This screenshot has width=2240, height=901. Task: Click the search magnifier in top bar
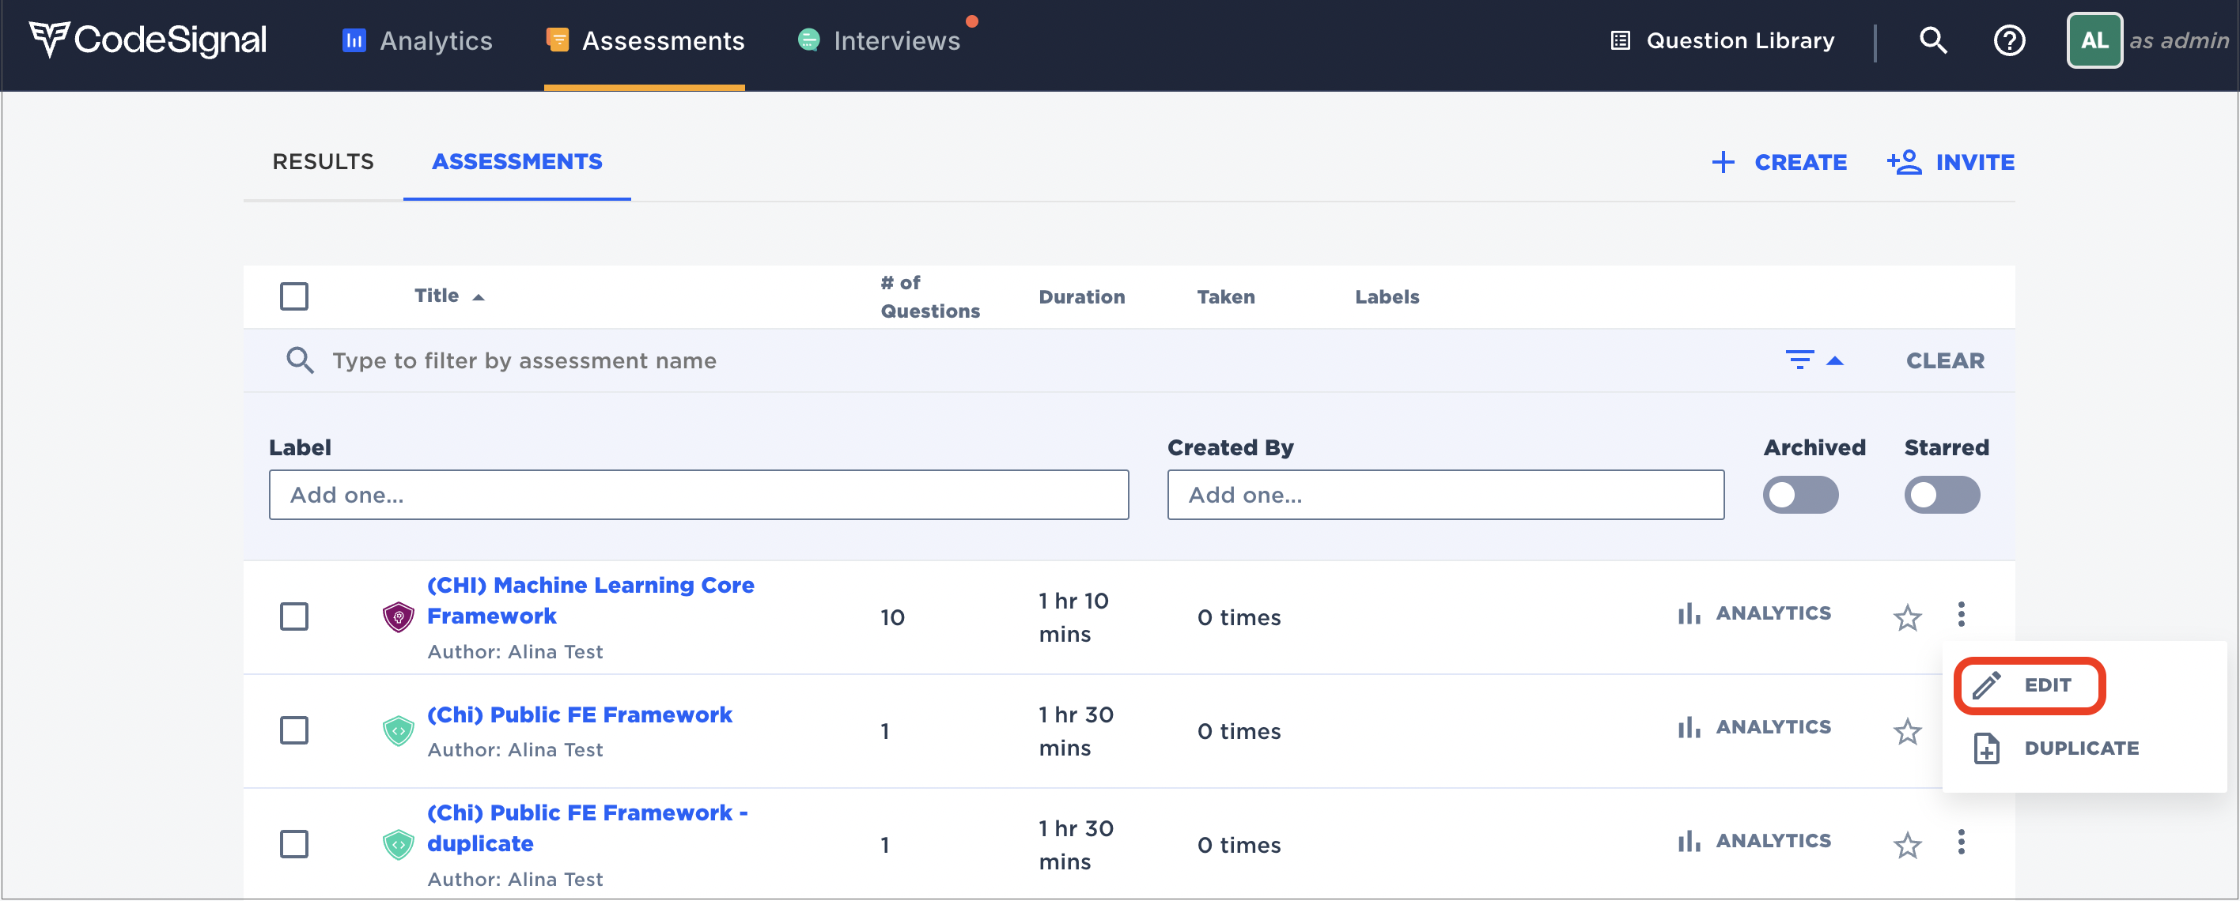tap(1933, 41)
